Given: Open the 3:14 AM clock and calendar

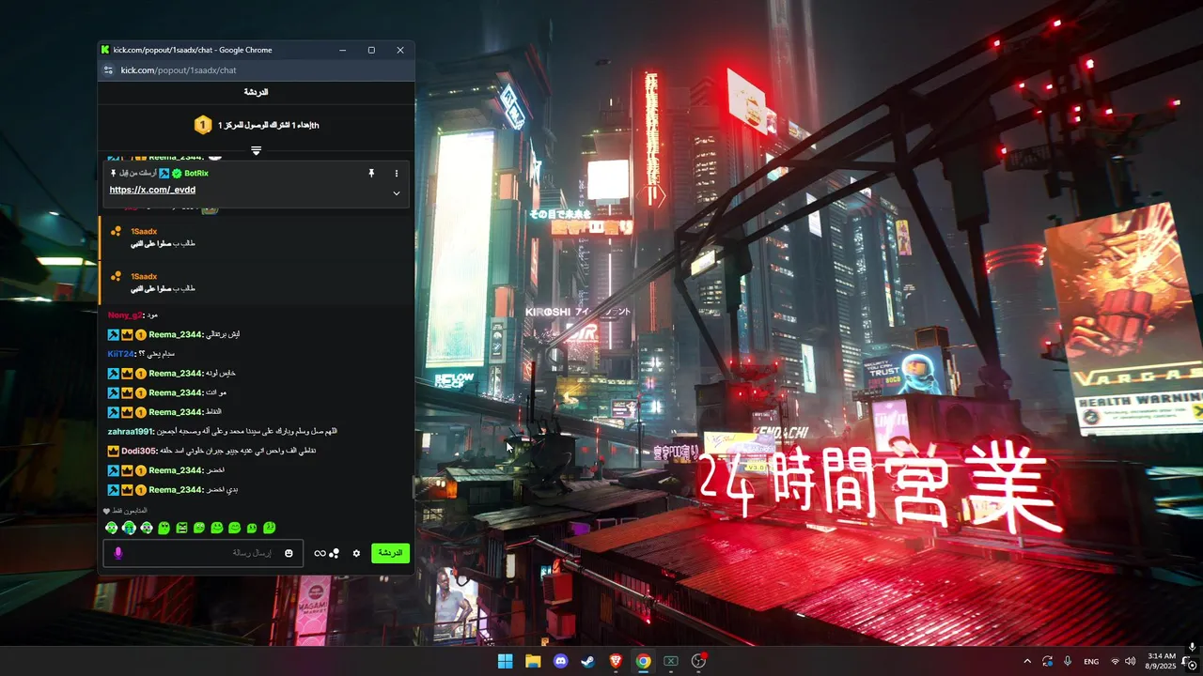Looking at the screenshot, I should tap(1162, 661).
